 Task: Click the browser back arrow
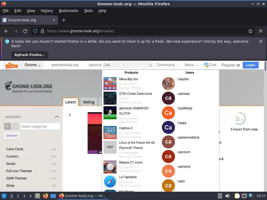(x=6, y=31)
